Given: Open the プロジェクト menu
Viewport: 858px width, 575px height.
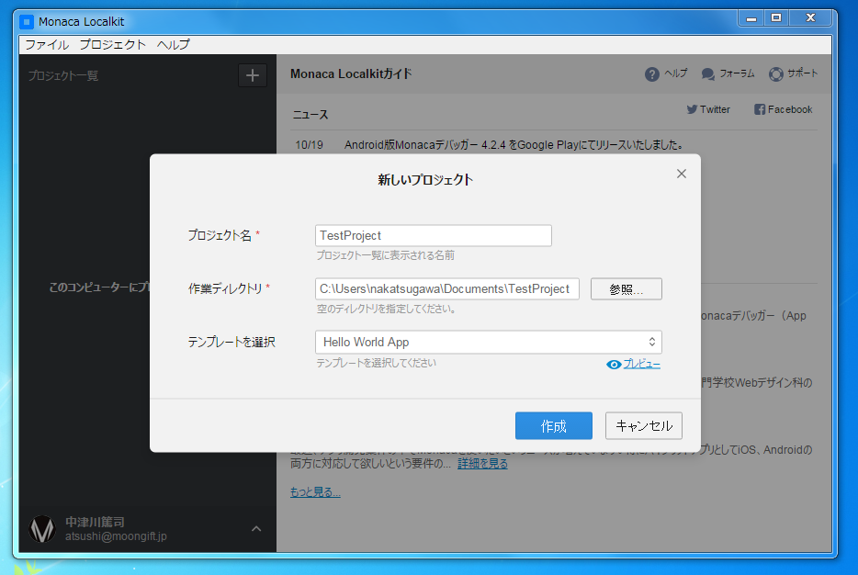Looking at the screenshot, I should point(112,44).
